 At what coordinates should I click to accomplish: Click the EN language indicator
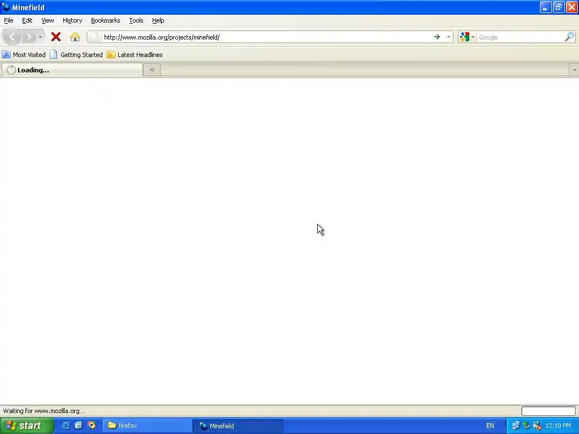coord(490,426)
